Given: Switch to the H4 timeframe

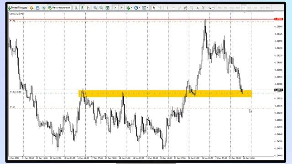Looking at the screenshot, I should [x=250, y=8].
